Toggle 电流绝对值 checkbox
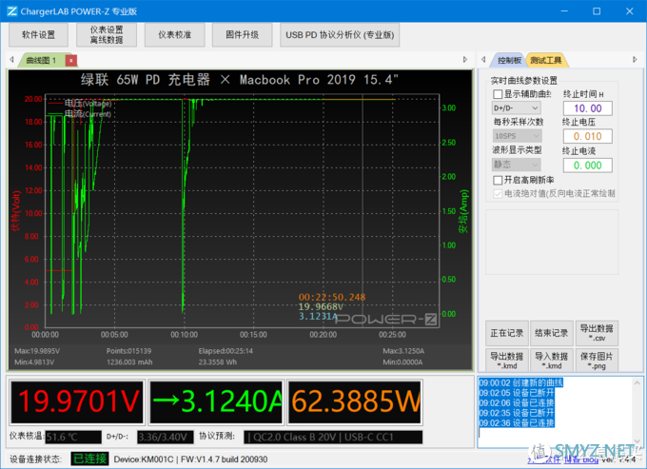Screen dimensions: 647x469 click(498, 193)
